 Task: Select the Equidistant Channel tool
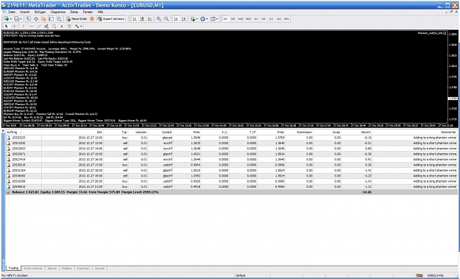tap(46, 26)
